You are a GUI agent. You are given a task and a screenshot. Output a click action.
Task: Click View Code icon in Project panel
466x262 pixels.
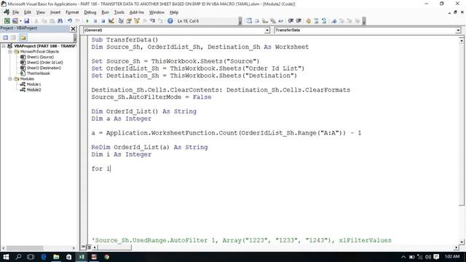click(5, 37)
